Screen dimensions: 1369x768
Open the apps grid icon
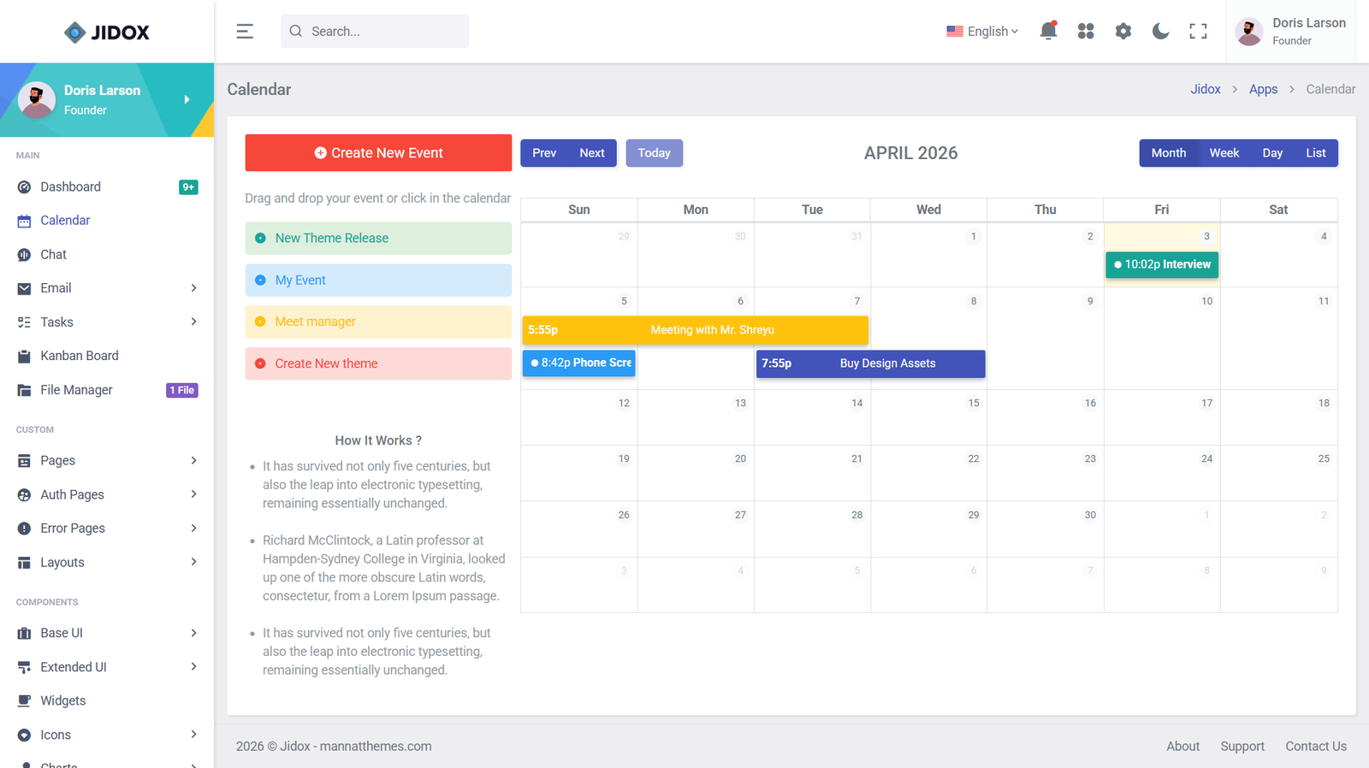pos(1086,32)
